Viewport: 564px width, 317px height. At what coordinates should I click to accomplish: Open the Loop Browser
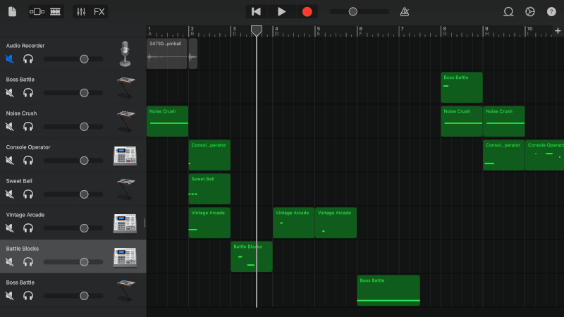click(508, 11)
